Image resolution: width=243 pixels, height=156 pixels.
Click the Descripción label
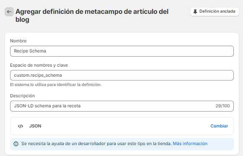(x=22, y=96)
